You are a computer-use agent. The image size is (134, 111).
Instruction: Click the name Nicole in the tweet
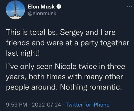[x=66, y=66]
